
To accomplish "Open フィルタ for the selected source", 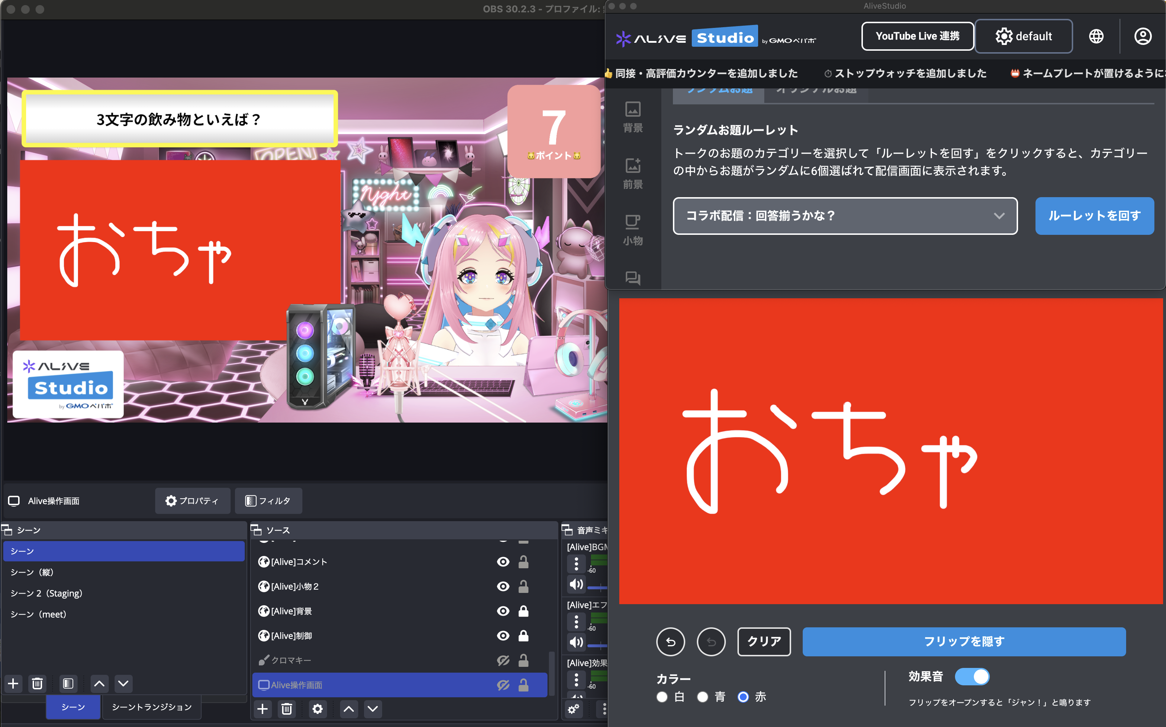I will coord(268,500).
